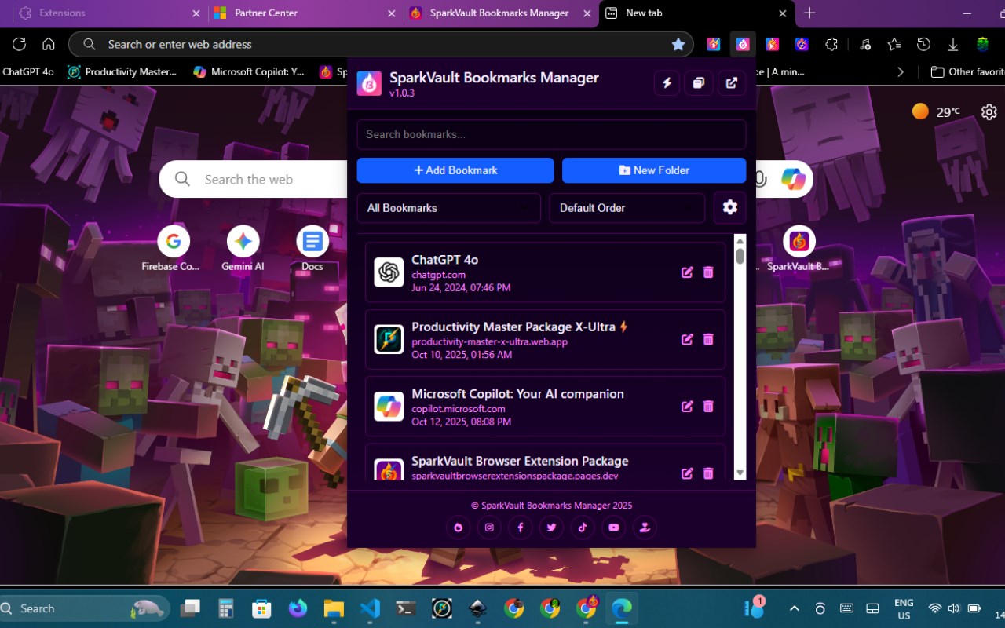
Task: Open the browser Favorites toolbar icon
Action: coord(894,45)
